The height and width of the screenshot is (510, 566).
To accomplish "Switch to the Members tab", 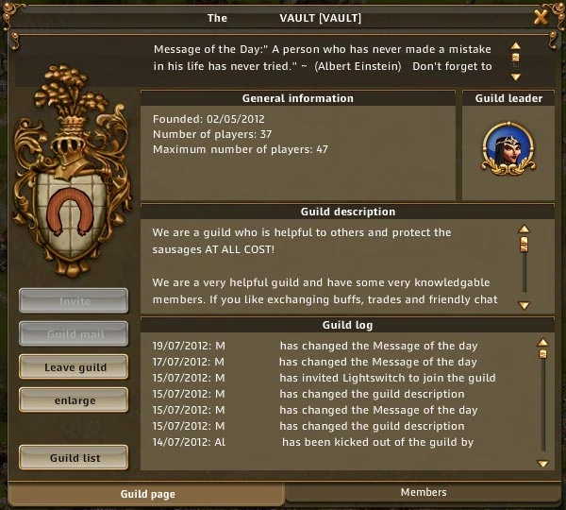I will (424, 492).
